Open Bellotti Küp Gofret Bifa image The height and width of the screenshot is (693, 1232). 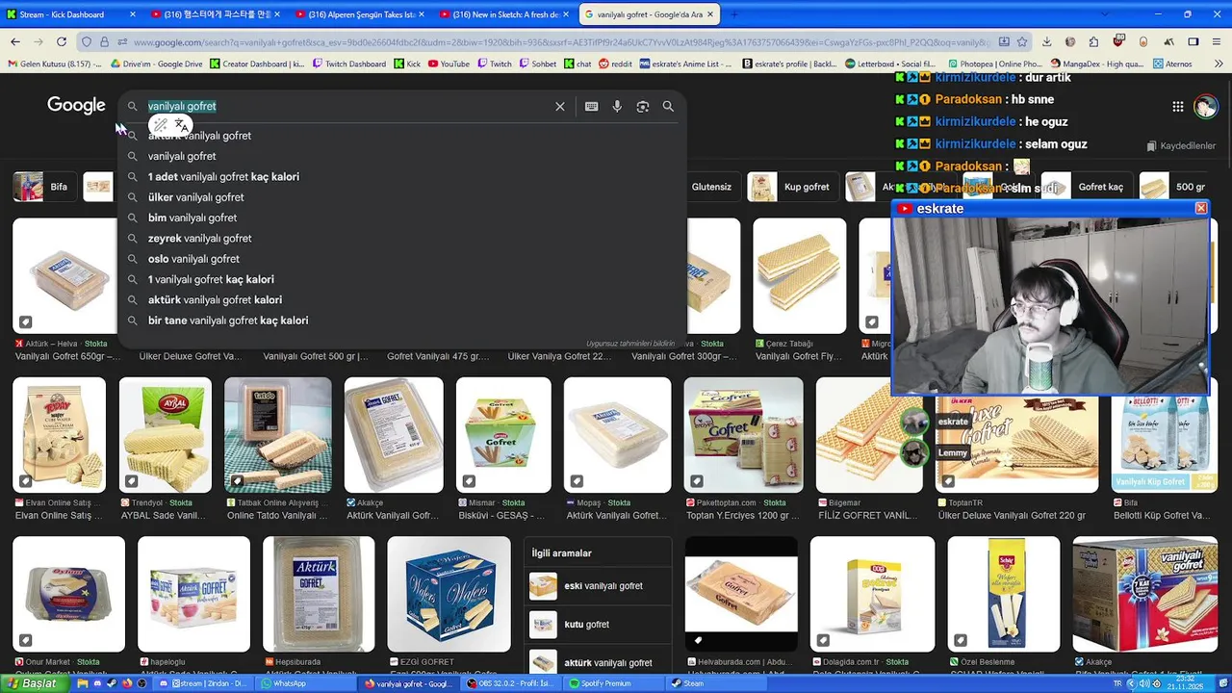[x=1163, y=435]
